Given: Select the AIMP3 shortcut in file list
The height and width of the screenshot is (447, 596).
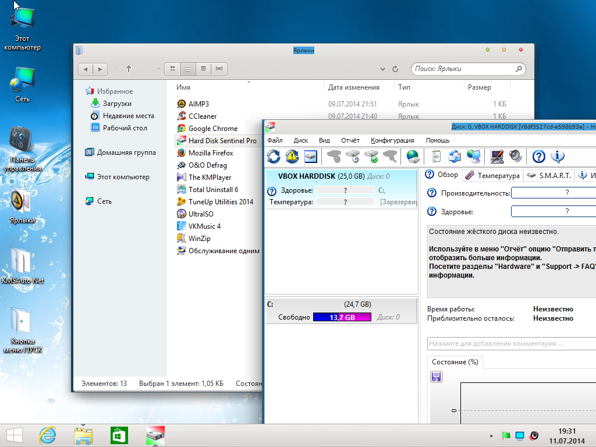Looking at the screenshot, I should point(193,104).
